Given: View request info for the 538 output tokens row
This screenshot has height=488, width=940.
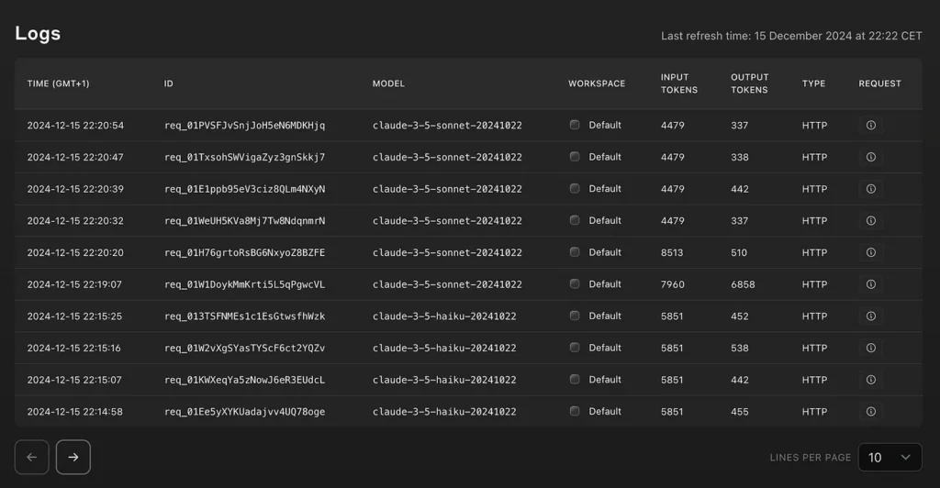Looking at the screenshot, I should 871,348.
